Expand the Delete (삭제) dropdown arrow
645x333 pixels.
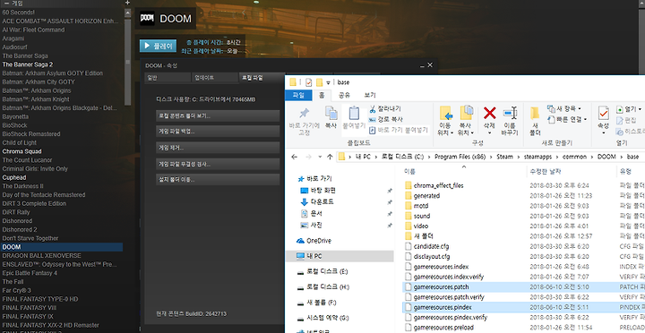(489, 132)
